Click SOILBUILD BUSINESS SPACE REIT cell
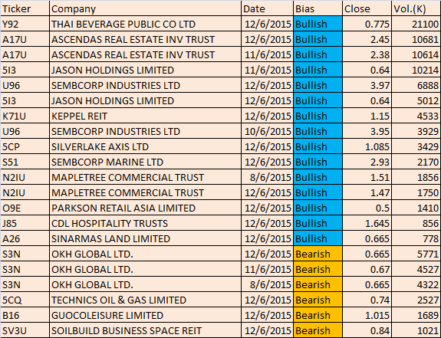The width and height of the screenshot is (441, 338). [x=145, y=330]
